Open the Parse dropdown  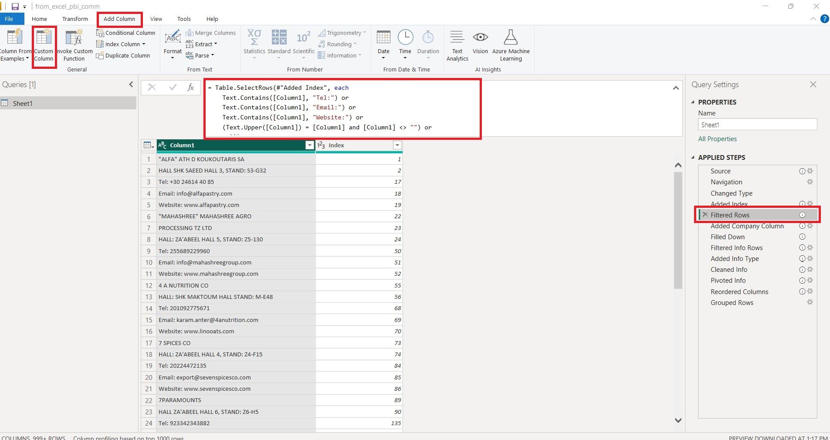(200, 55)
